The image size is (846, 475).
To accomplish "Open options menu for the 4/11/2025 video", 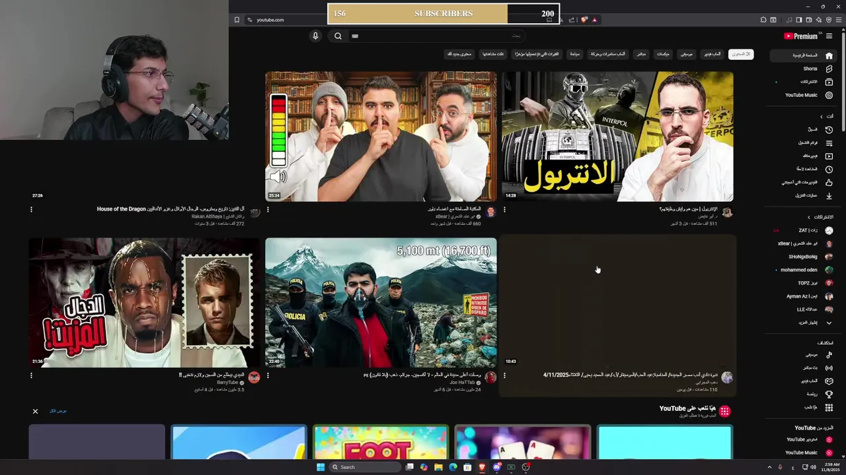I will click(504, 375).
